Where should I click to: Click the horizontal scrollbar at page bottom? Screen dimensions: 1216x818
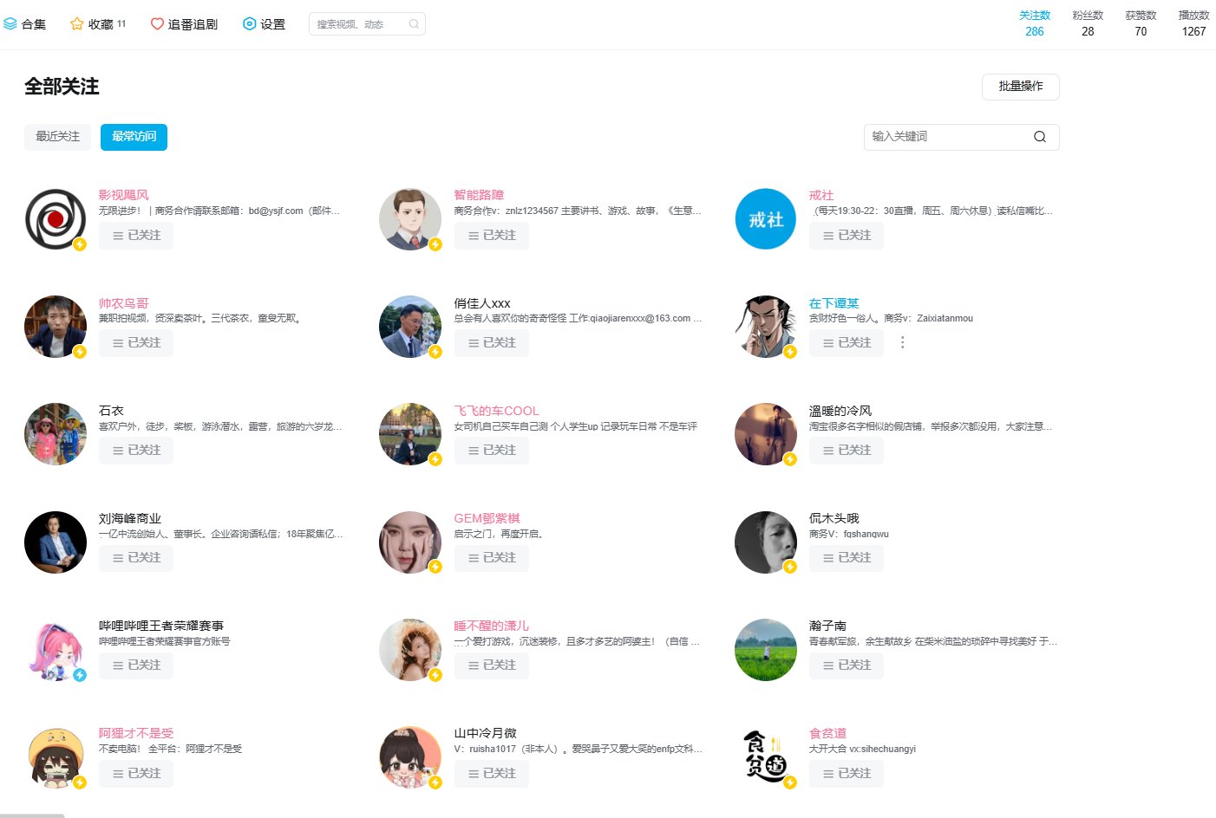pyautogui.click(x=32, y=815)
